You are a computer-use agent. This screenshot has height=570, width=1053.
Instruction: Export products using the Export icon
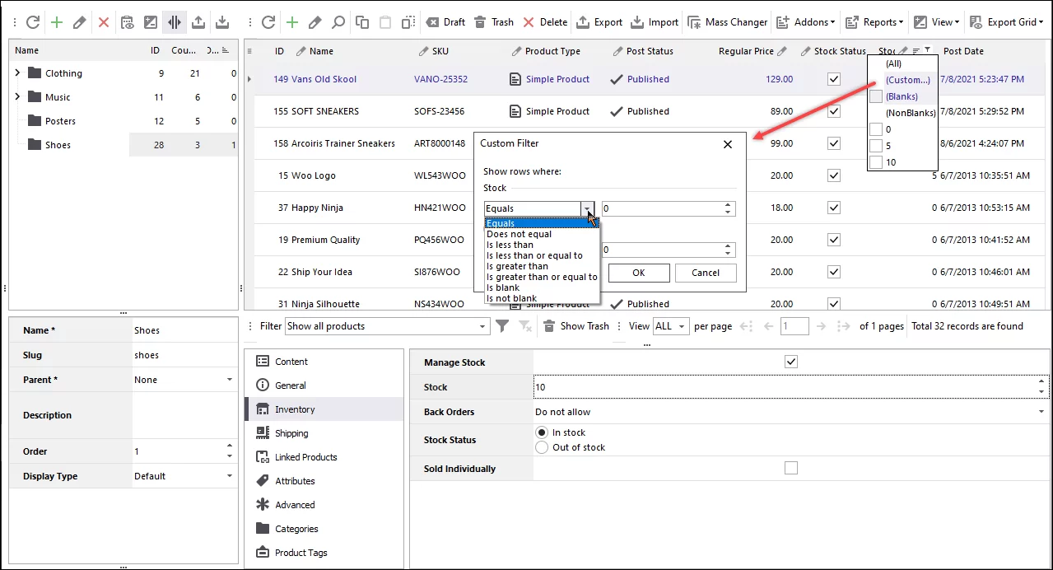(x=599, y=21)
